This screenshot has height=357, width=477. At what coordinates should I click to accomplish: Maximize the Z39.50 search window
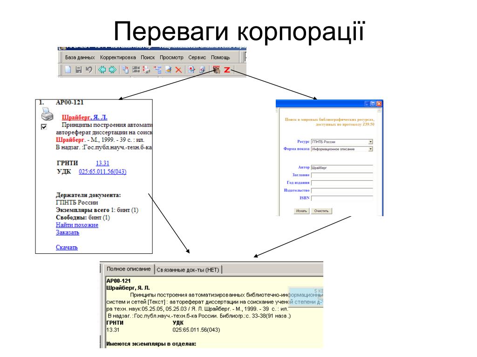373,104
